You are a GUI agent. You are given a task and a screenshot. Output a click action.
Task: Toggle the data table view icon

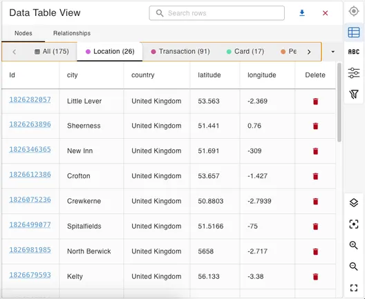(x=354, y=32)
